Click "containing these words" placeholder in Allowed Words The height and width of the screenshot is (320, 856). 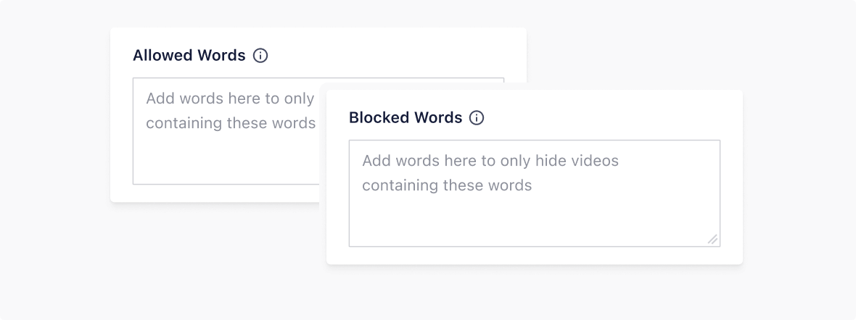231,123
